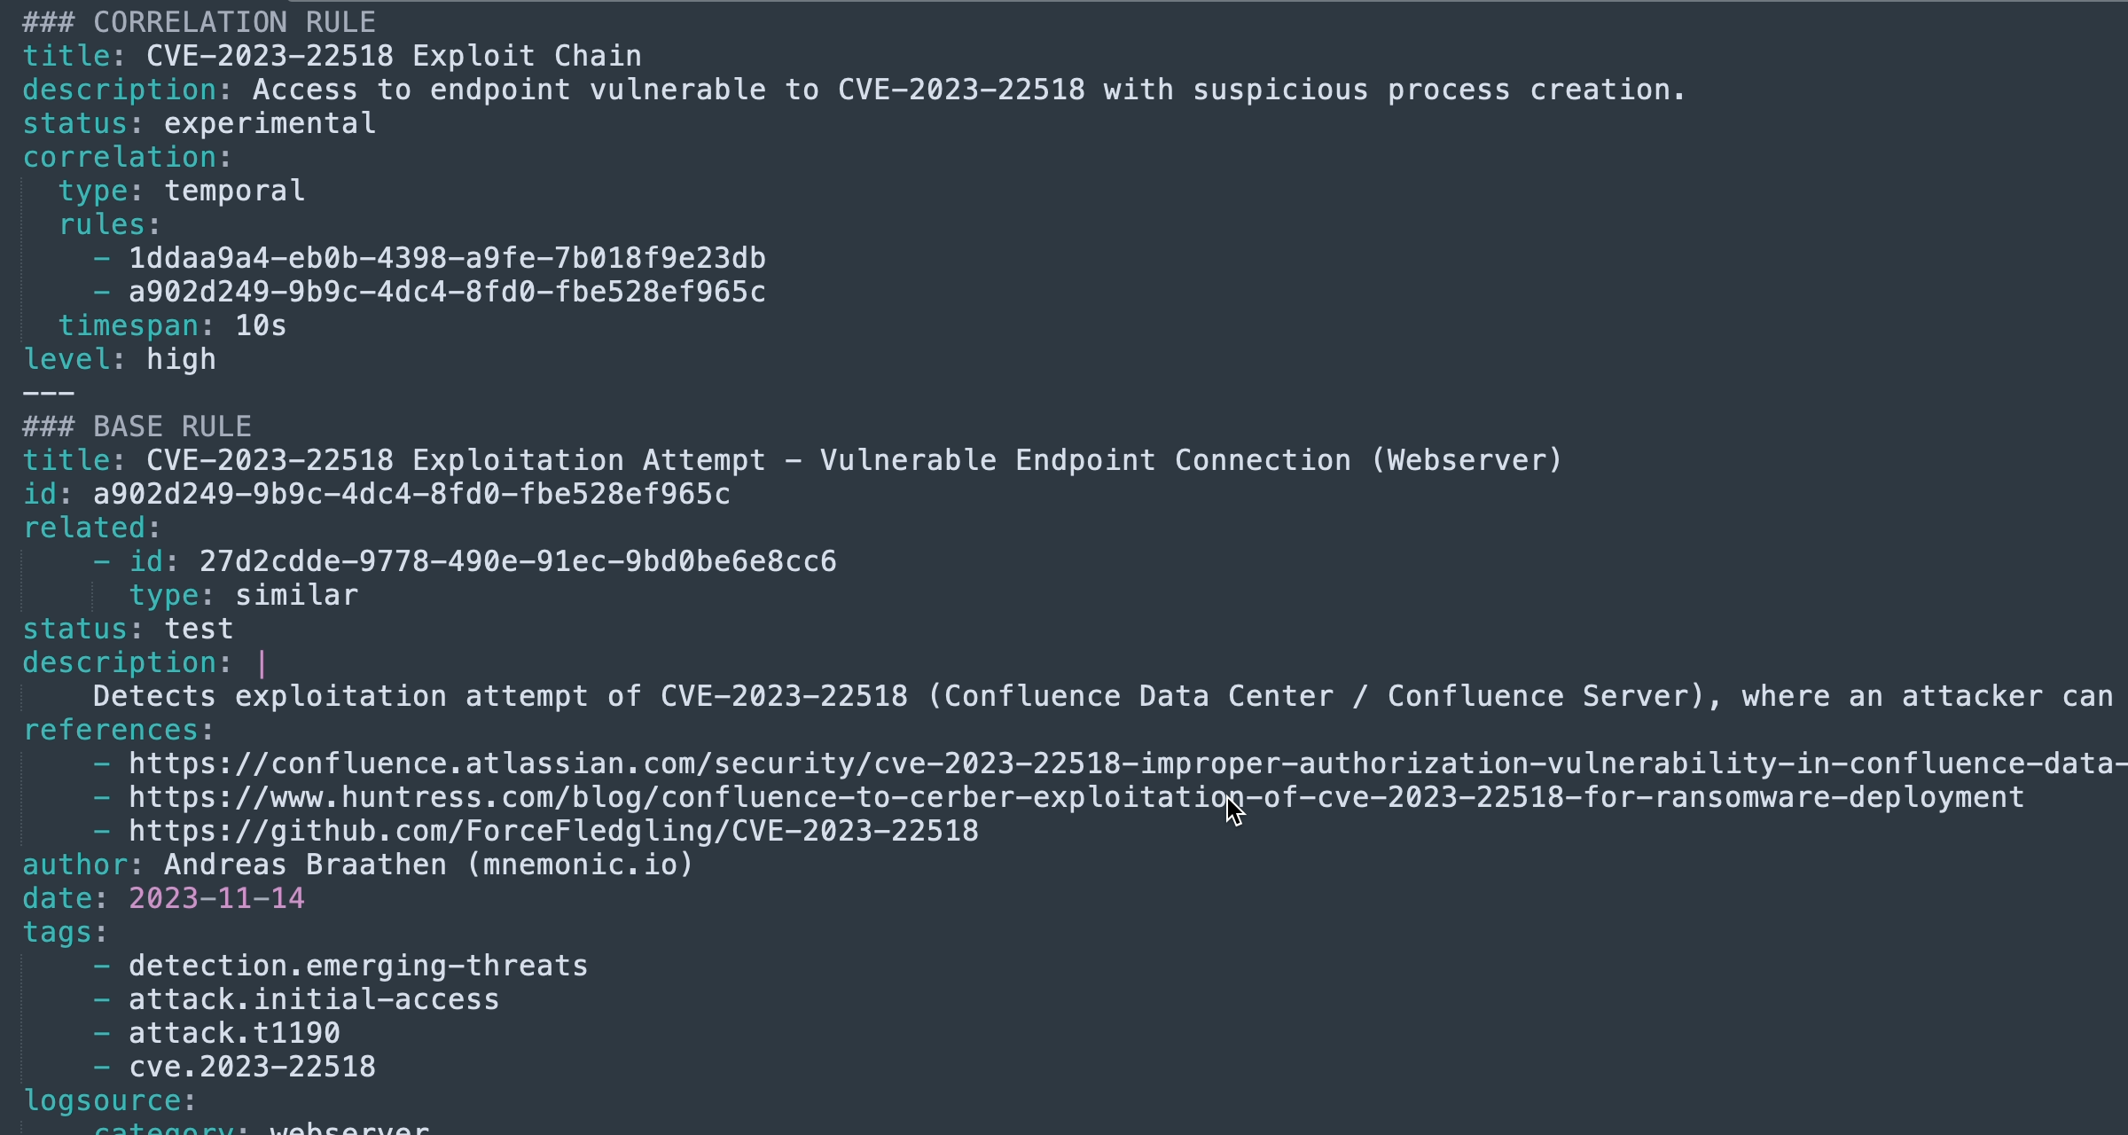Click the date value 2023-11-14

pyautogui.click(x=216, y=898)
